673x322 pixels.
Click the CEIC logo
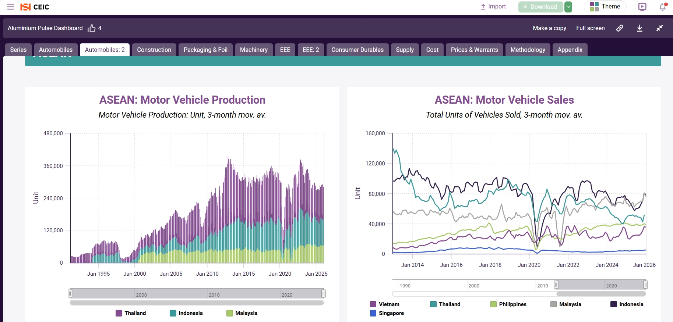(35, 7)
